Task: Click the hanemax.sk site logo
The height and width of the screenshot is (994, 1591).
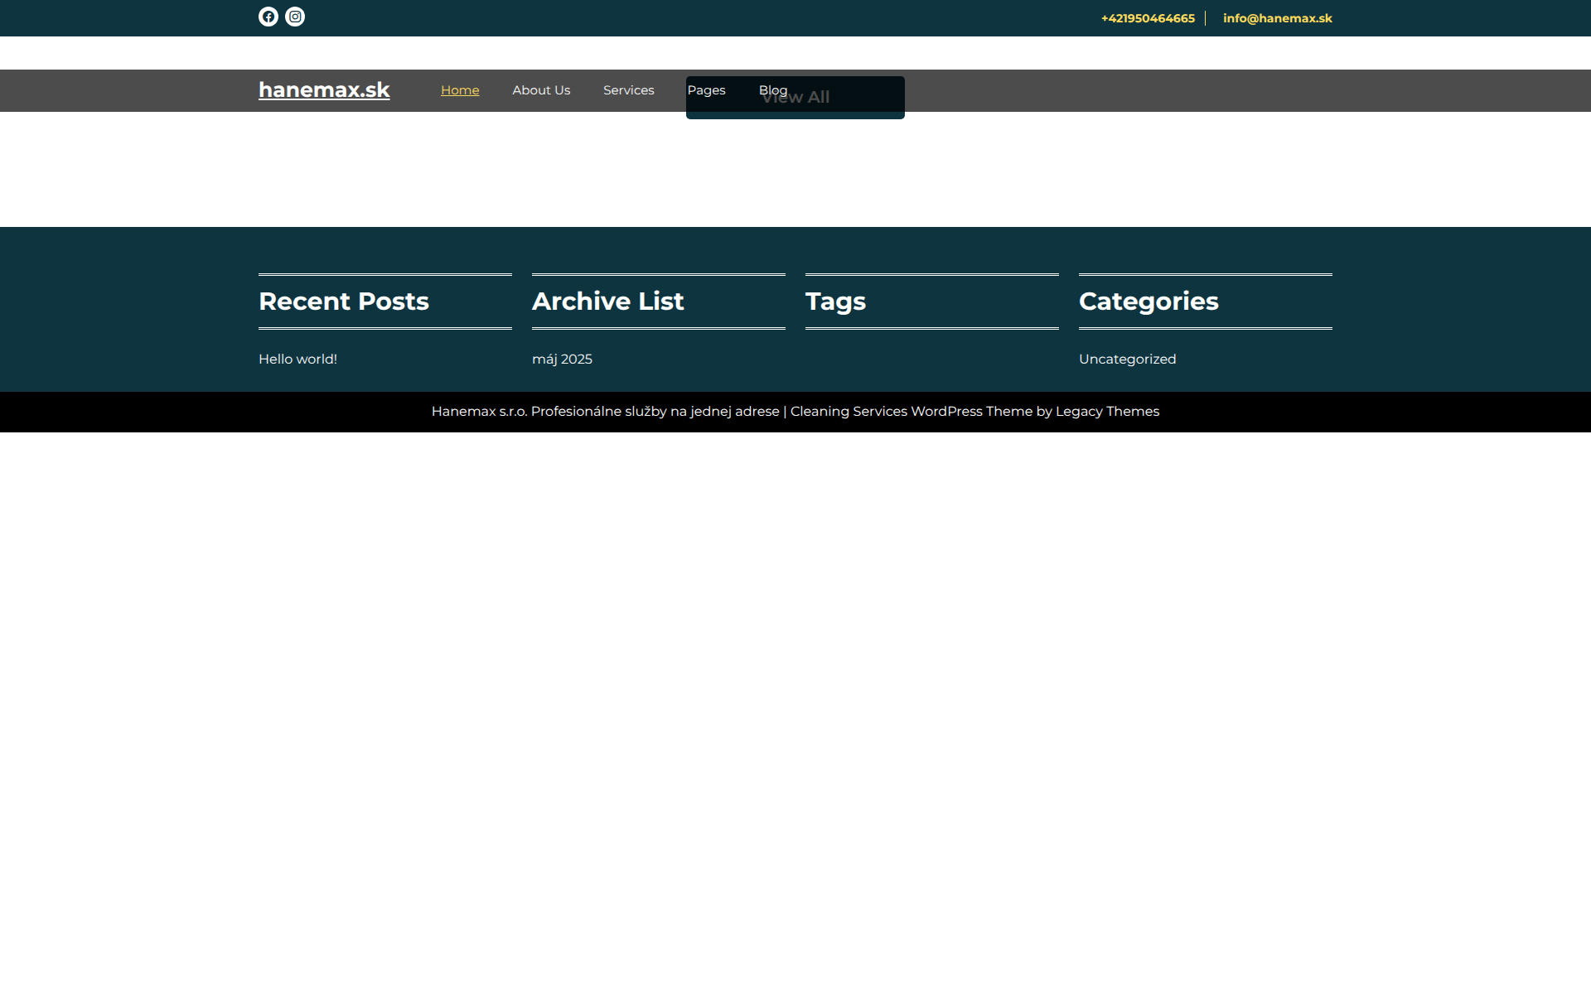Action: (x=324, y=89)
